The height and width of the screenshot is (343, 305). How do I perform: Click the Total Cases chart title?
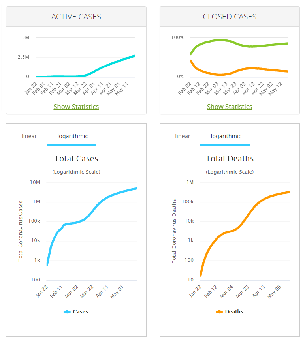click(76, 159)
